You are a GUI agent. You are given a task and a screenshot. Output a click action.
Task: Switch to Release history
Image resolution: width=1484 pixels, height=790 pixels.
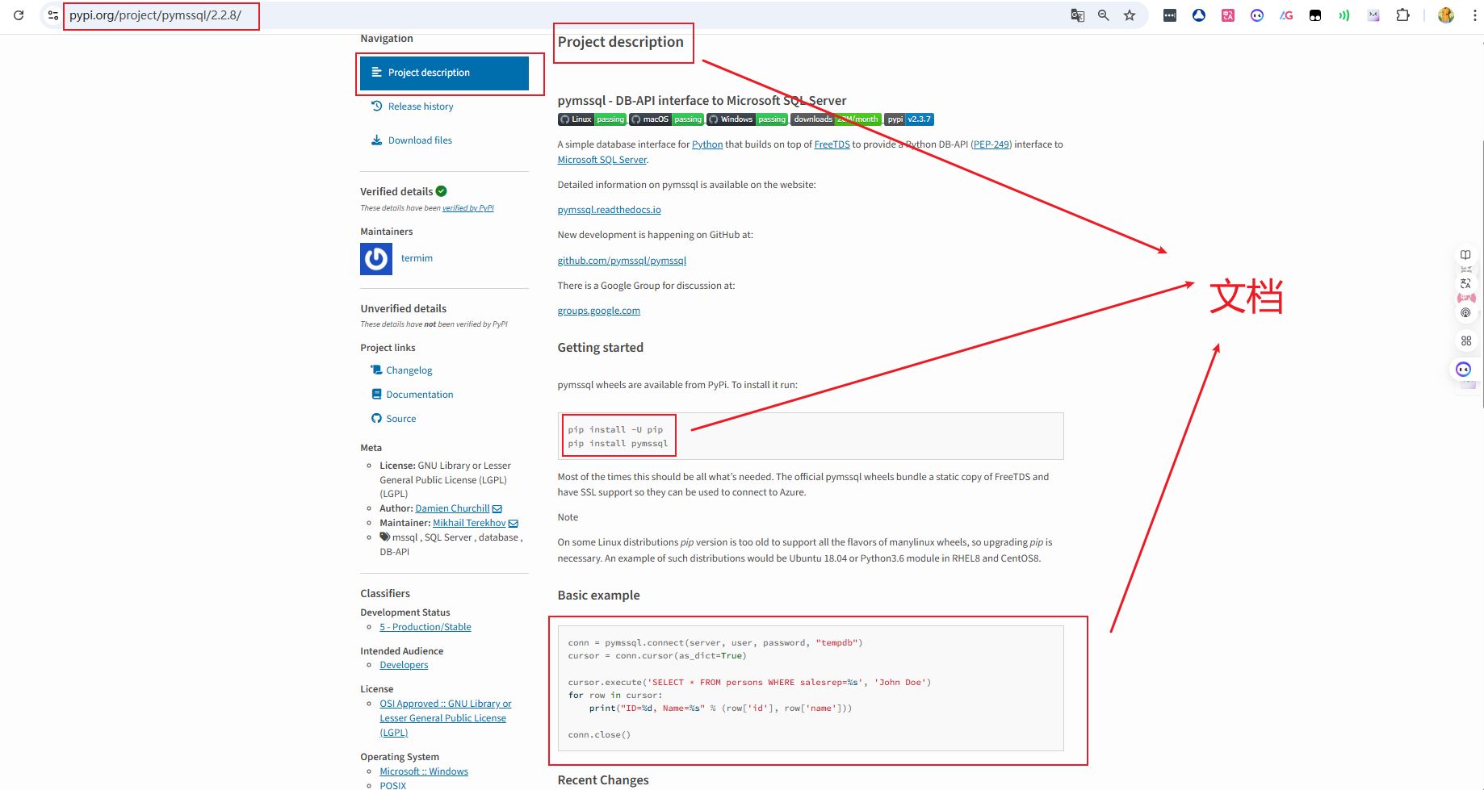(420, 107)
